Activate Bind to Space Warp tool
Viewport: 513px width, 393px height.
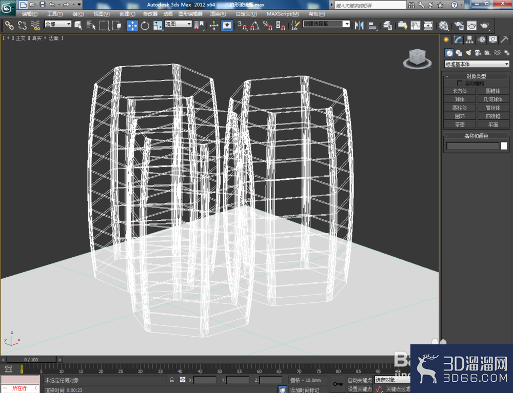tap(35, 25)
